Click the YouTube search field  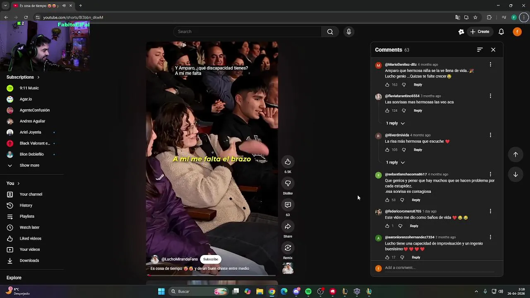point(248,31)
